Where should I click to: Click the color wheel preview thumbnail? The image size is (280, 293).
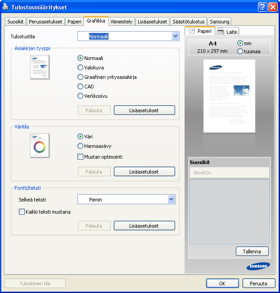coord(40,146)
